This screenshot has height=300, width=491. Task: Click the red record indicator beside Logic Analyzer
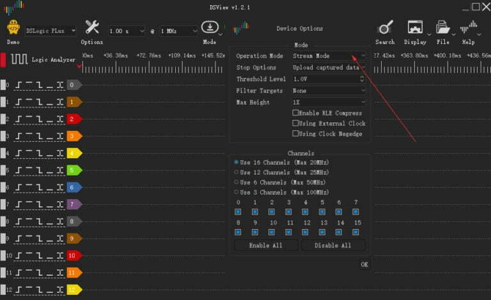(x=3, y=59)
